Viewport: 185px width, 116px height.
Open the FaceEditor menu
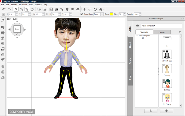(23, 5)
